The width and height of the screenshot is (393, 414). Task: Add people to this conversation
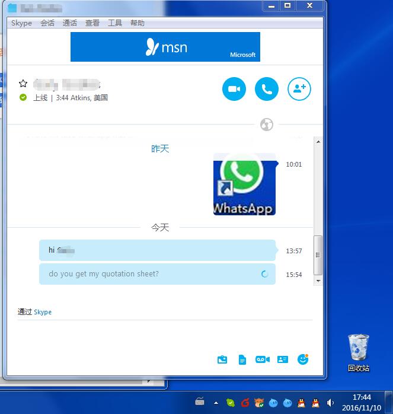299,89
